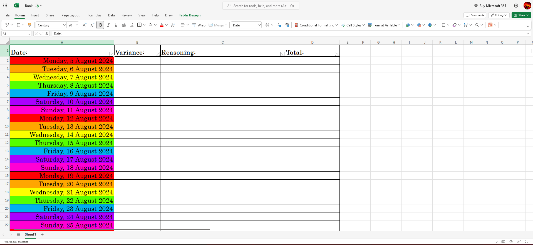
Task: Switch to the Formulas tab
Action: [94, 15]
